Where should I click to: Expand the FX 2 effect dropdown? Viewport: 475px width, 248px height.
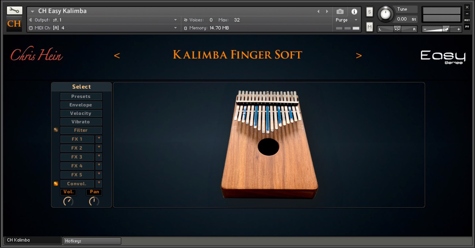pyautogui.click(x=99, y=148)
